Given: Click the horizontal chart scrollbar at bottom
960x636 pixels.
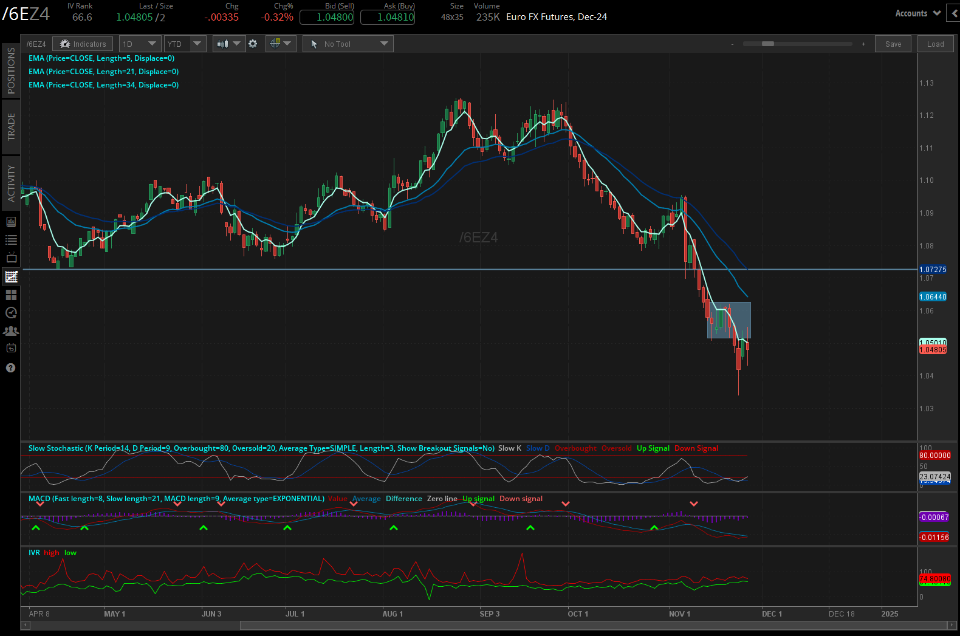Looking at the screenshot, I should pos(594,625).
